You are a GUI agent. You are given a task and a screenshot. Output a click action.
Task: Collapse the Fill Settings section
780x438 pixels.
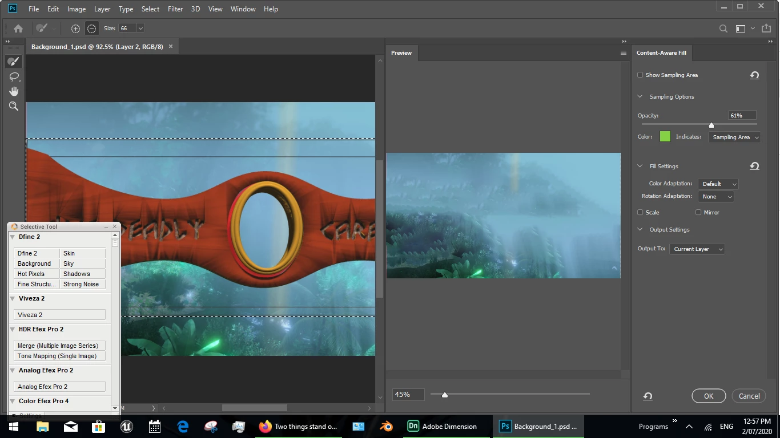(x=640, y=166)
